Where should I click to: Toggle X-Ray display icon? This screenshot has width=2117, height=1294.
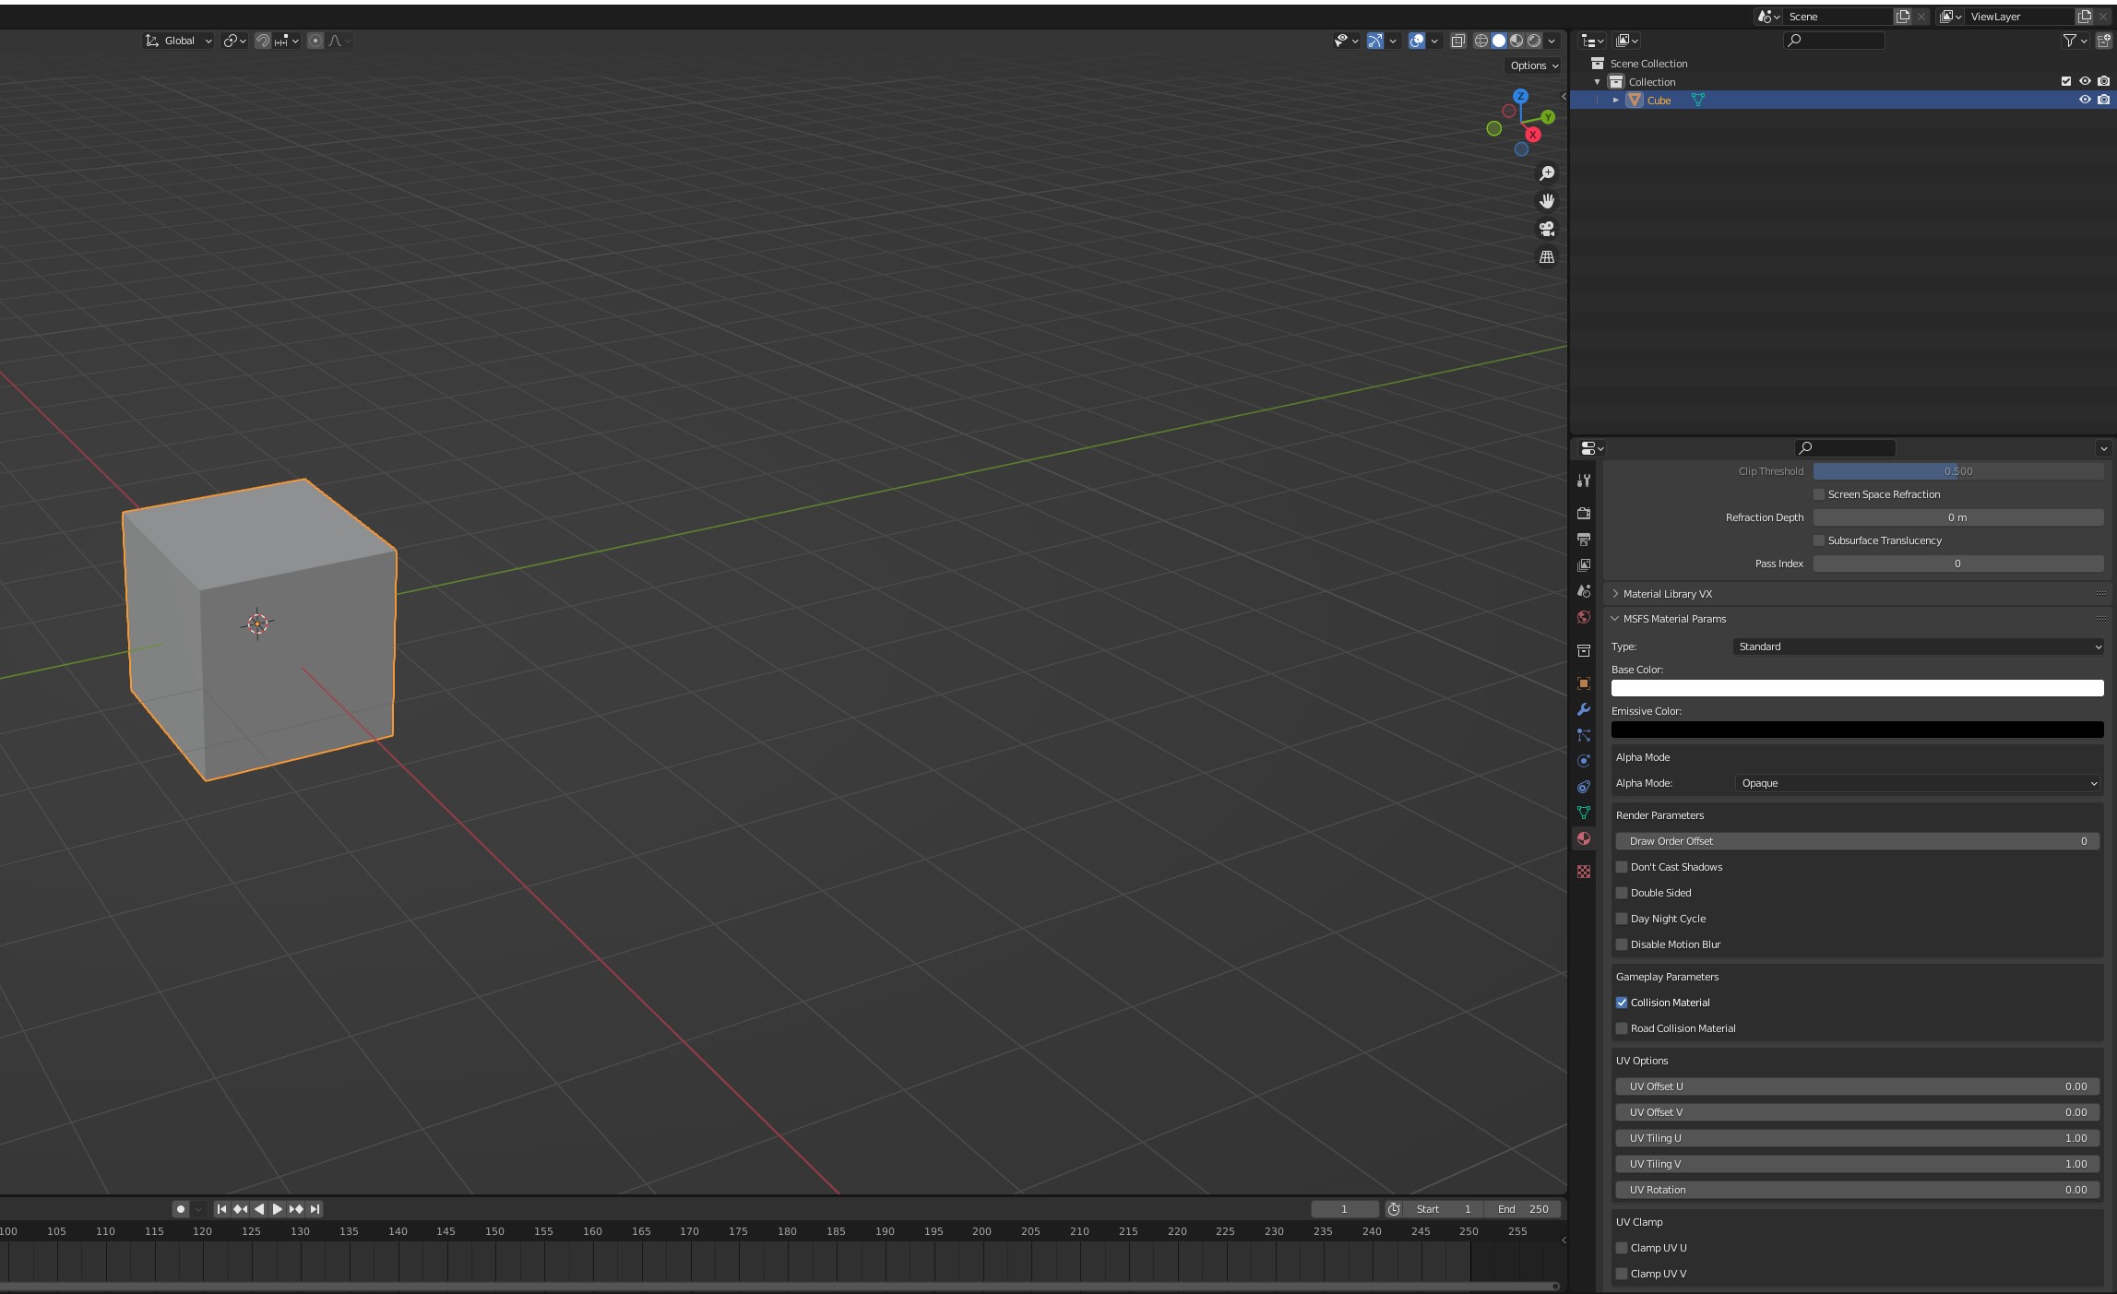point(1457,41)
